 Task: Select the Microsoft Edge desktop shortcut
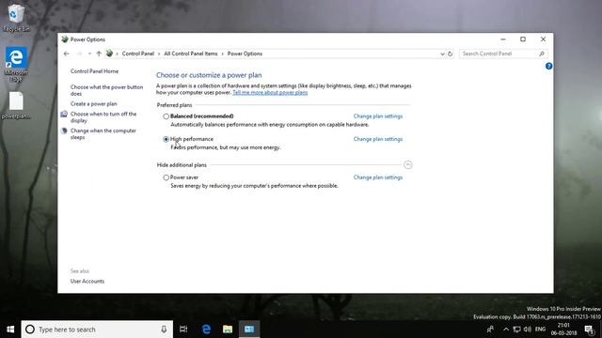[16, 64]
